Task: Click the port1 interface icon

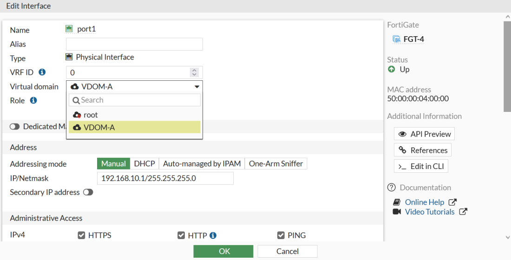Action: (70, 29)
